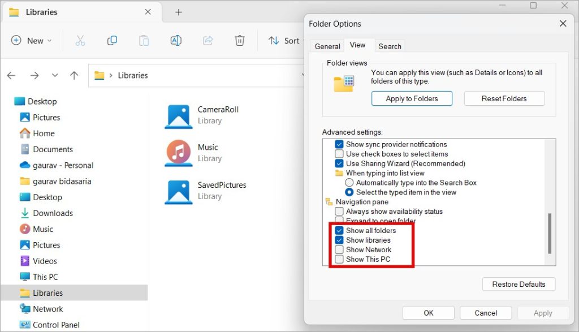Open the Music library icon

pyautogui.click(x=179, y=153)
